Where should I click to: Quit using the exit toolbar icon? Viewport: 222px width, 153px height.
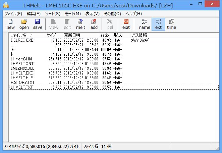click(126, 24)
